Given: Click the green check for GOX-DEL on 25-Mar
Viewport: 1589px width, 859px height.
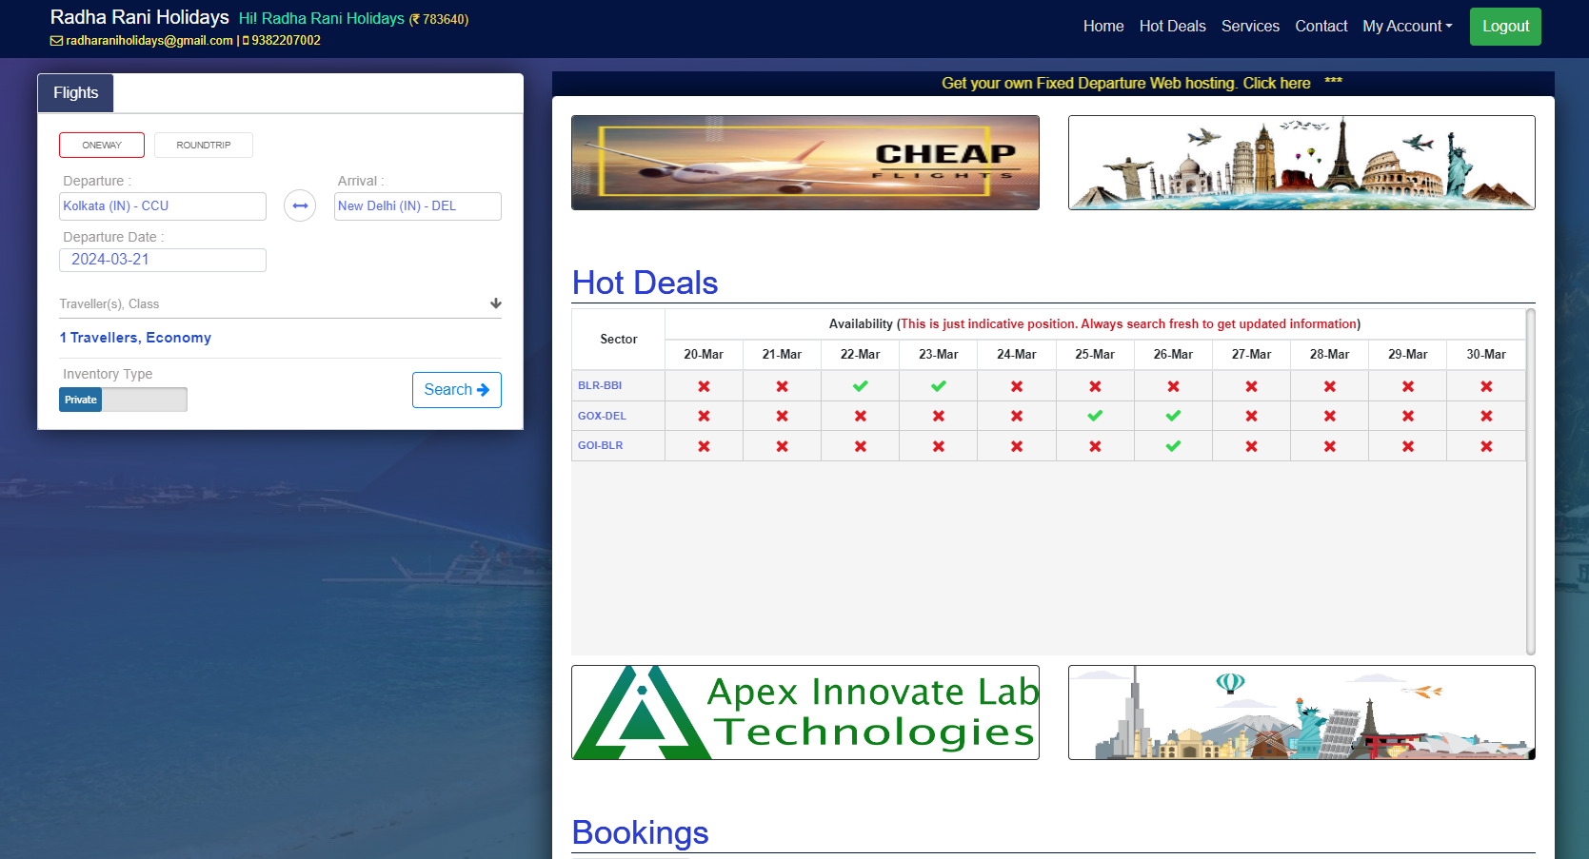Looking at the screenshot, I should tap(1094, 416).
